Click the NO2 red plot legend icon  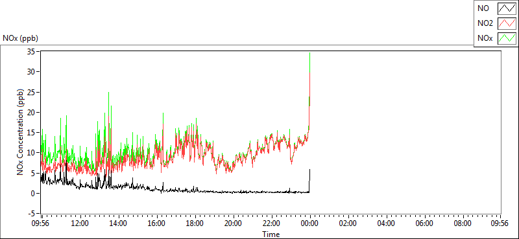(x=507, y=23)
